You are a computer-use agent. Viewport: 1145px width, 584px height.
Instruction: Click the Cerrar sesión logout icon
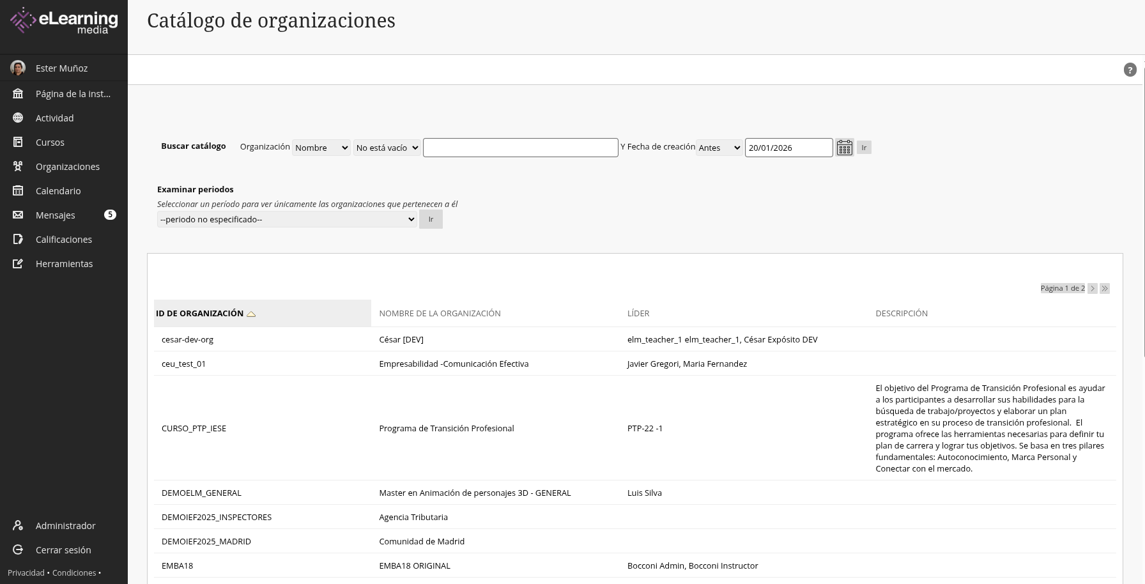(18, 549)
